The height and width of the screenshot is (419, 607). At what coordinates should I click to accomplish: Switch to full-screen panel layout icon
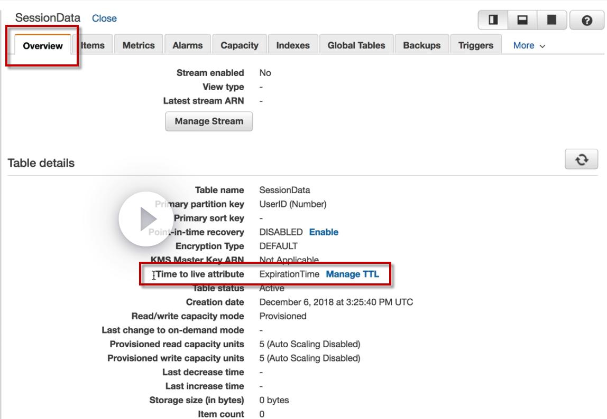point(551,20)
